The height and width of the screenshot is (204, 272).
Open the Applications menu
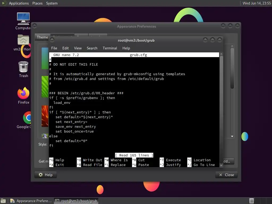[x=19, y=3]
